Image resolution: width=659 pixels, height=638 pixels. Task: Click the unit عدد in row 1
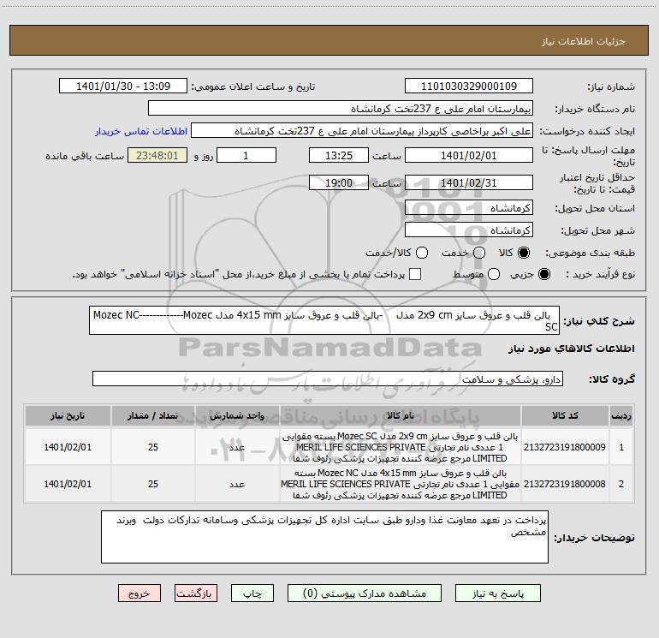pos(237,447)
